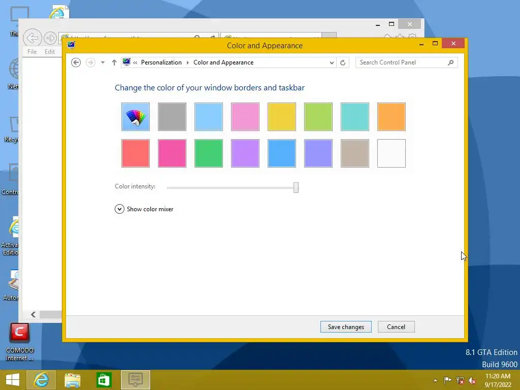Minimize the Color and Appearance window

421,44
